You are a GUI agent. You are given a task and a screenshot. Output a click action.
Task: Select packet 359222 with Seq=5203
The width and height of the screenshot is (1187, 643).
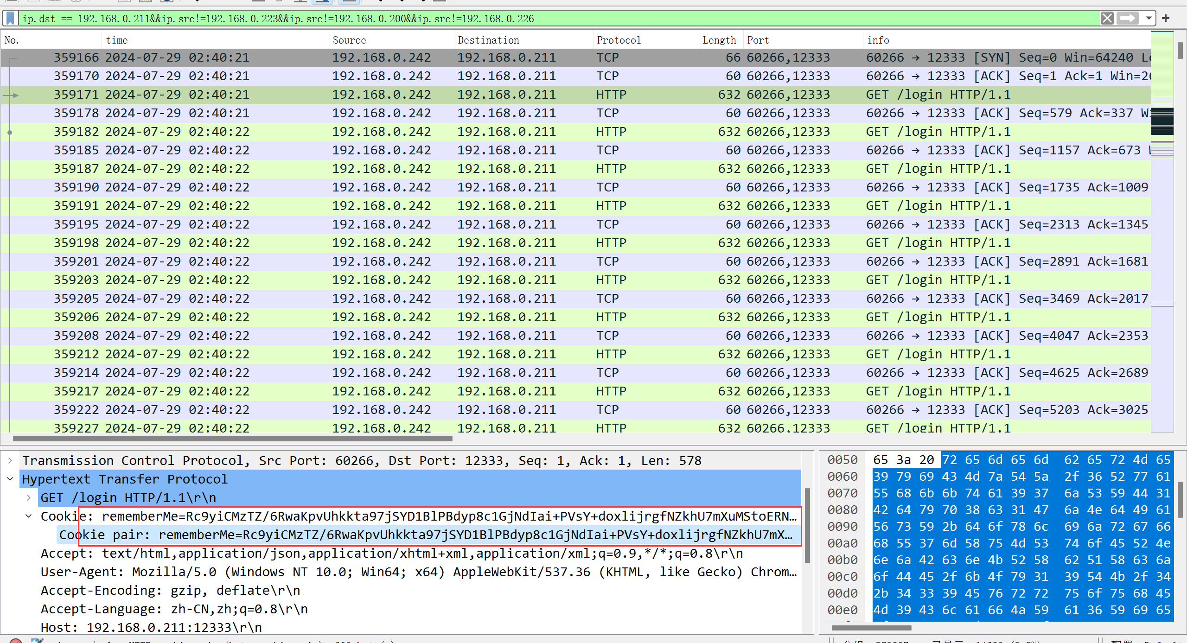coord(575,410)
